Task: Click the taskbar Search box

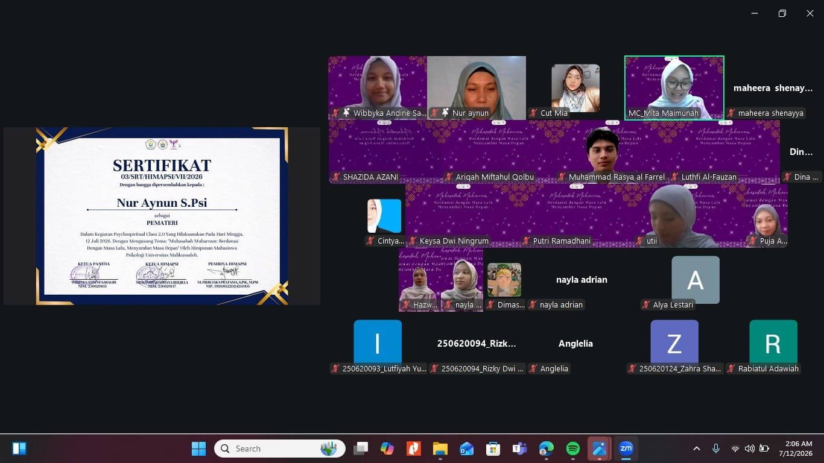Action: [280, 448]
